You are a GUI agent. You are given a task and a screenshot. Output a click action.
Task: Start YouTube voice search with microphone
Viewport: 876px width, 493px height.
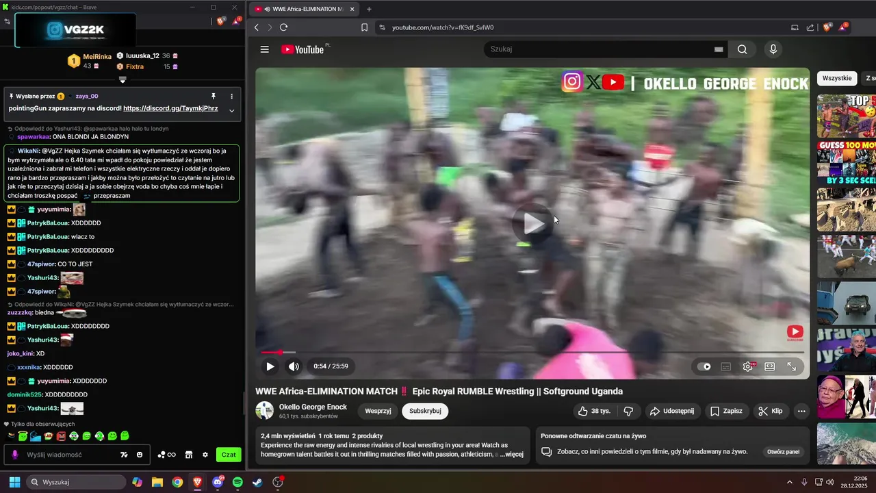(x=773, y=49)
